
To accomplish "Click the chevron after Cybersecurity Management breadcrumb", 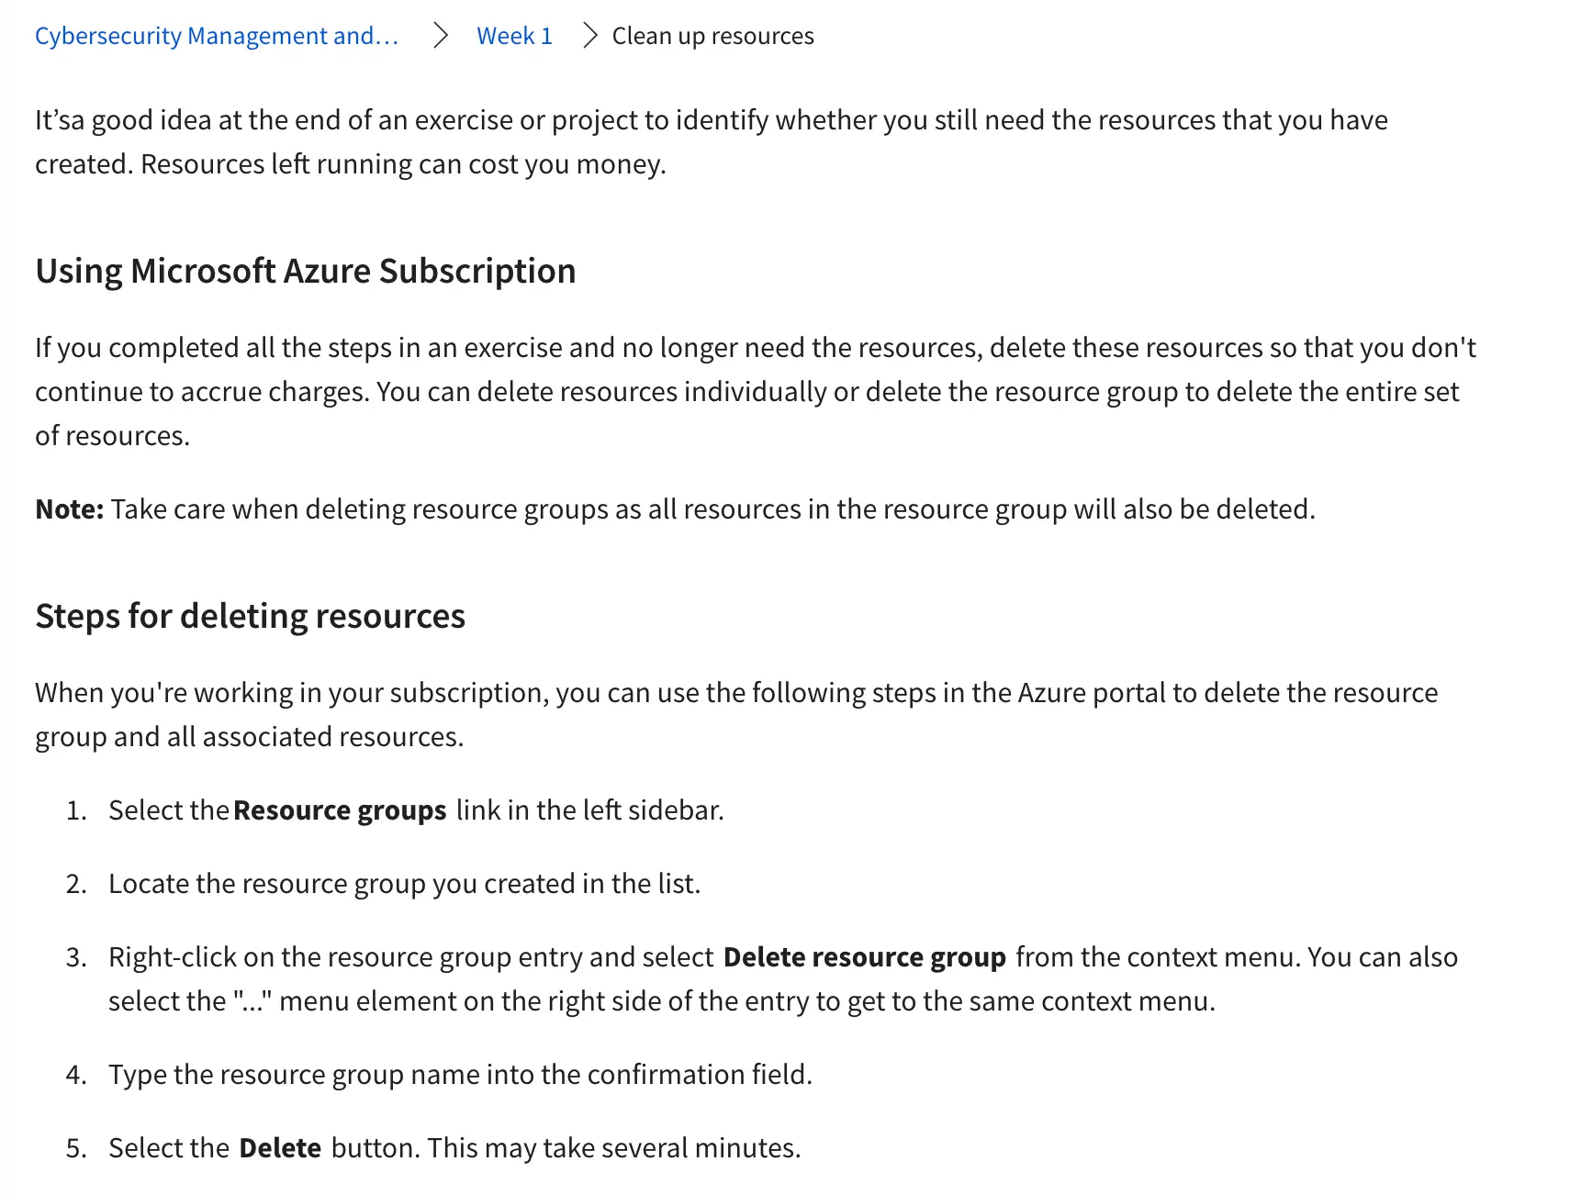I will coord(441,36).
